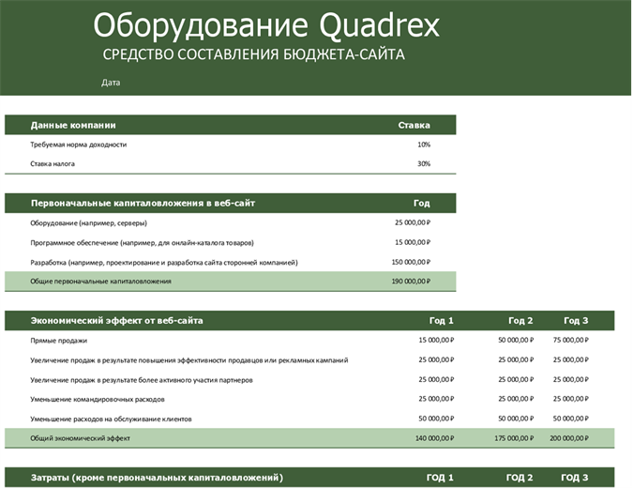Click the 25 000,00 ₽ equipment value
Screen dimensions: 633x488
pyautogui.click(x=413, y=222)
